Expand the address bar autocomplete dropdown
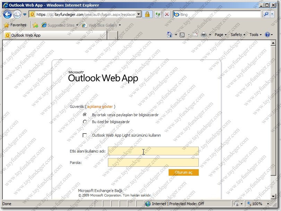 pyautogui.click(x=139, y=15)
